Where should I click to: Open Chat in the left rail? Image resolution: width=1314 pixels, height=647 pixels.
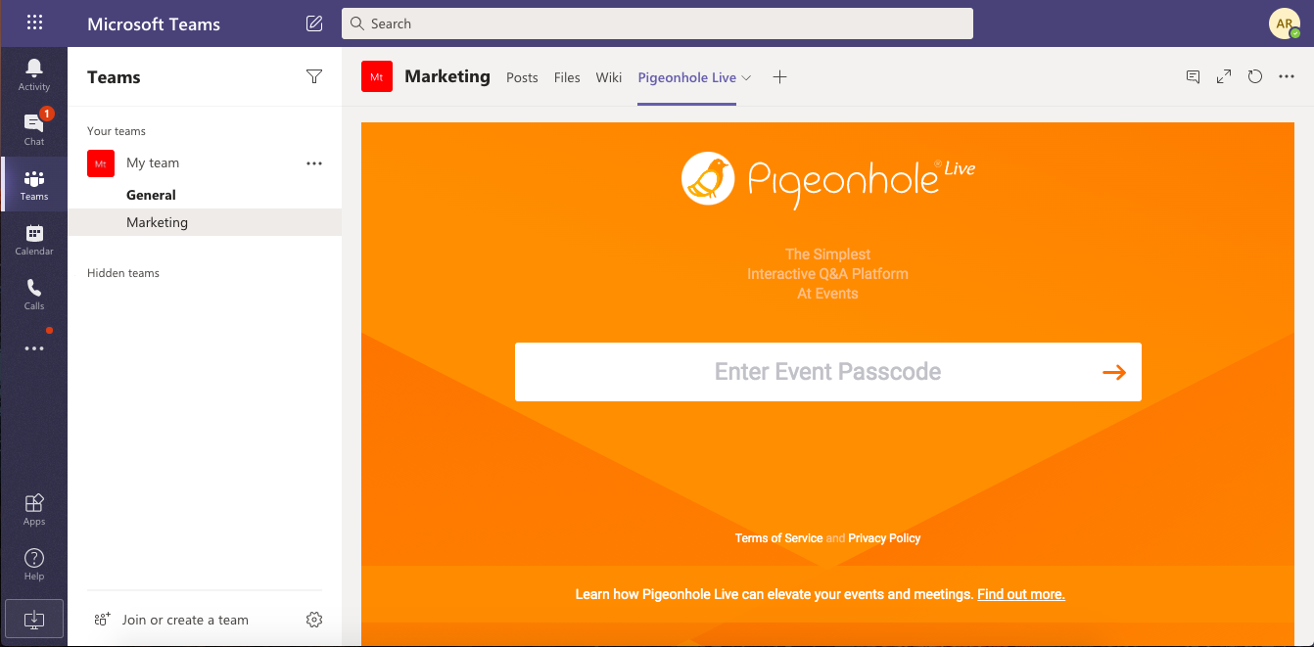[34, 129]
